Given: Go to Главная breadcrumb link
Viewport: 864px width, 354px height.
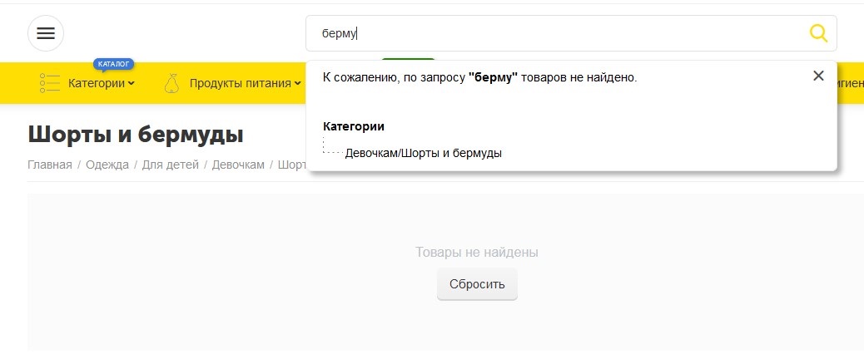Looking at the screenshot, I should tap(50, 165).
